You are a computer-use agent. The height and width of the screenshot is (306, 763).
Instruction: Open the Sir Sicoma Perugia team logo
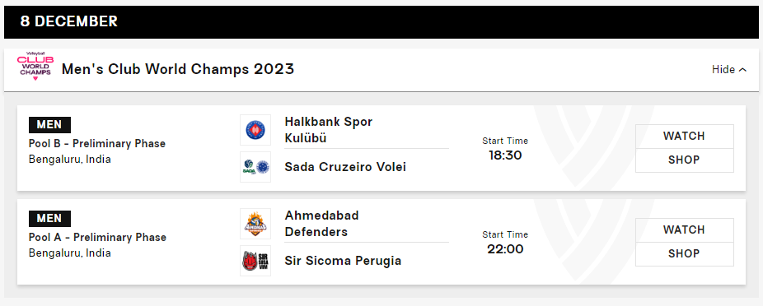(x=255, y=261)
